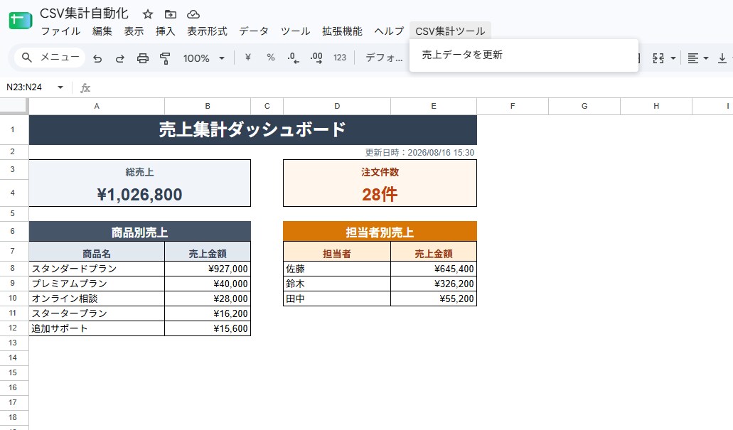733x430 pixels.
Task: Expand the name box dropdown arrow
Action: 60,87
